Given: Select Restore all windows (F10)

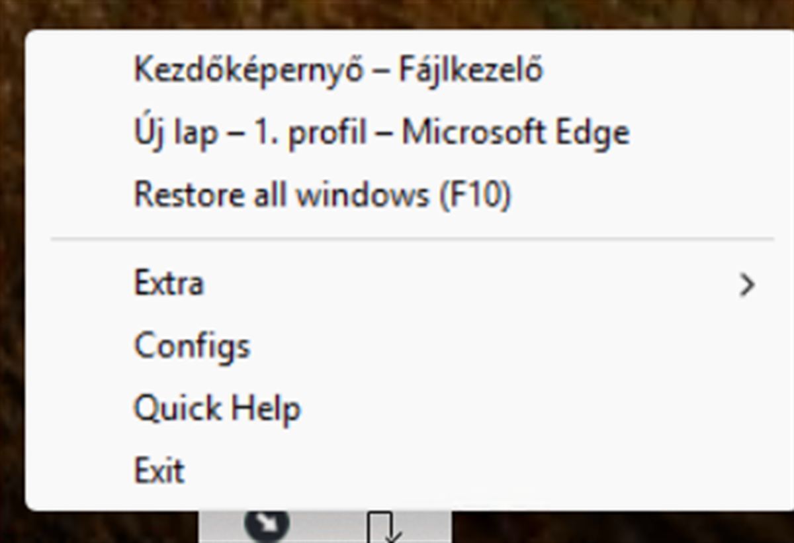Looking at the screenshot, I should coord(322,195).
